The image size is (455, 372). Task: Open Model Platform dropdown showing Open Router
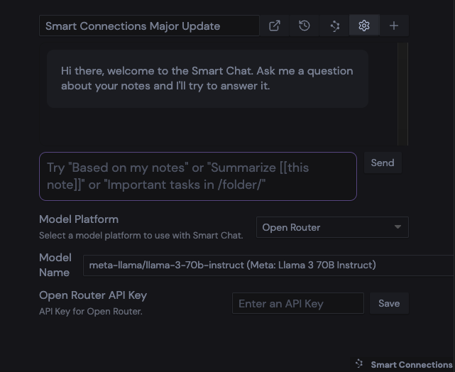point(332,227)
